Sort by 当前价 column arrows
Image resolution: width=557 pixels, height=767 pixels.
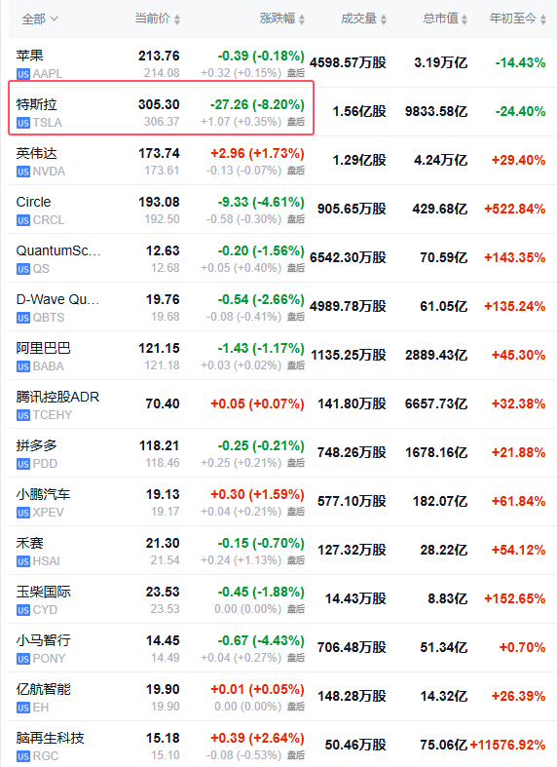tap(177, 19)
